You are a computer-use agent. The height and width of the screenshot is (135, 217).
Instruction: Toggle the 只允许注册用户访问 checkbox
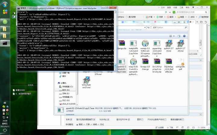165,119
